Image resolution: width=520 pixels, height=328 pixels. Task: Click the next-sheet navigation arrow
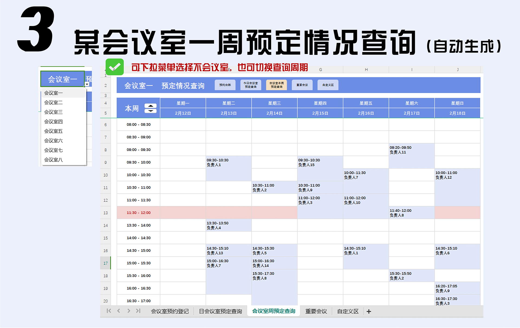click(x=129, y=311)
